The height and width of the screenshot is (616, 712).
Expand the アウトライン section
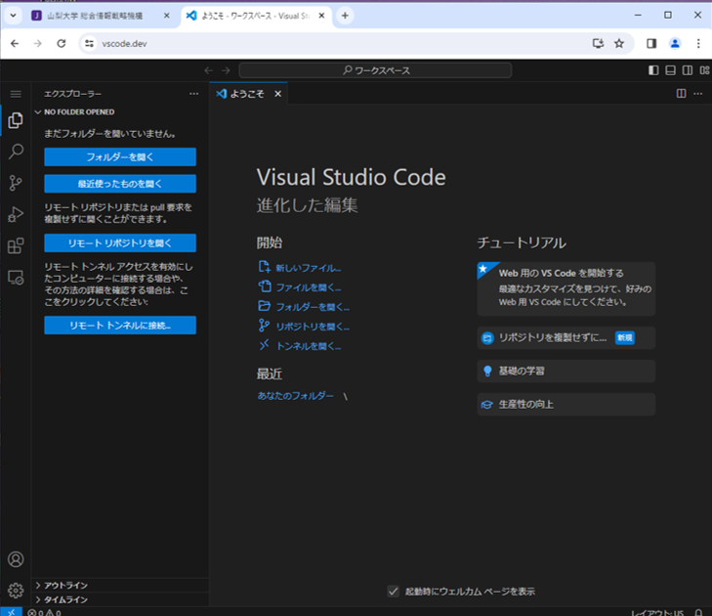120,586
